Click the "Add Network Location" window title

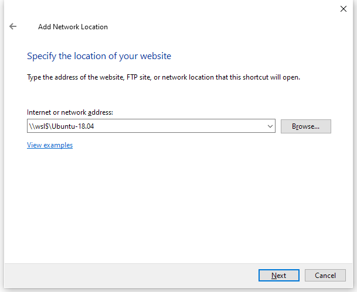click(73, 27)
